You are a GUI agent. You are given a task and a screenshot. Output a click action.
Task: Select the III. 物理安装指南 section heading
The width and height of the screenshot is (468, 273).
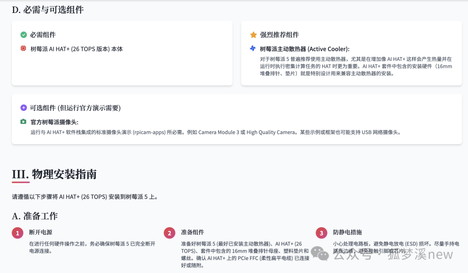54,175
